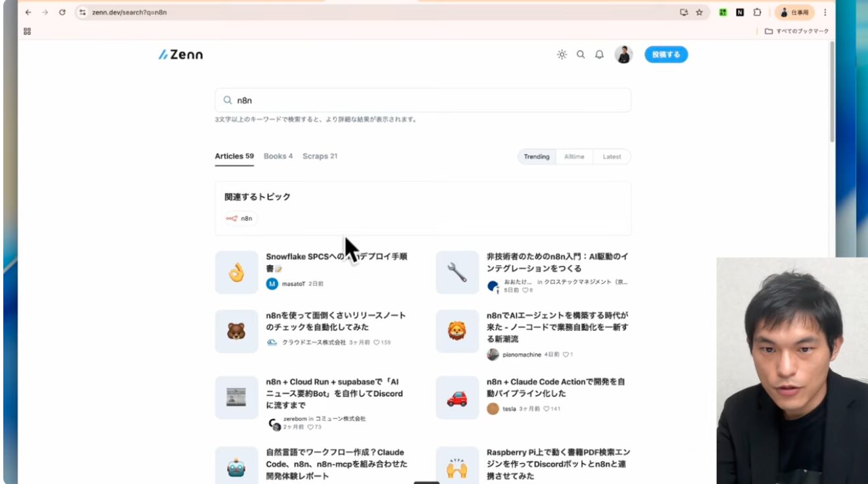Open the n8n related topic tag

(240, 218)
